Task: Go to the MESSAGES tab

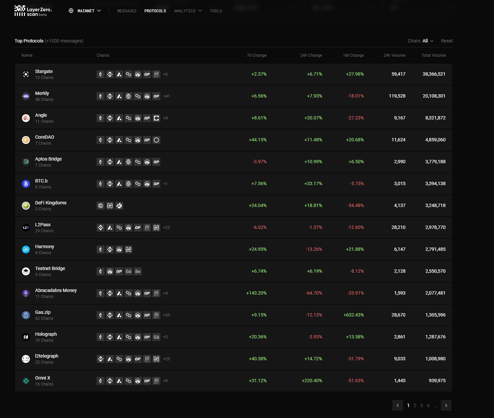Action: [127, 11]
